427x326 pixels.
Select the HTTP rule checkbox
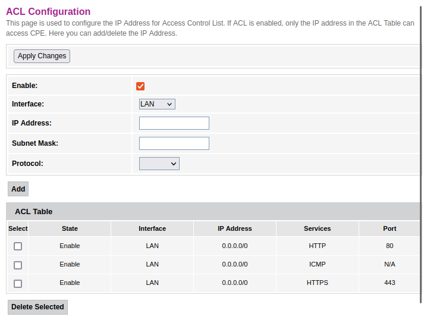pyautogui.click(x=18, y=246)
